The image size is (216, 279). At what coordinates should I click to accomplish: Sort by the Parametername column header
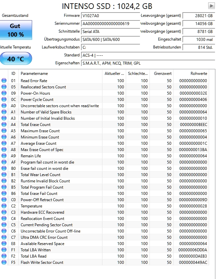coord(60,74)
